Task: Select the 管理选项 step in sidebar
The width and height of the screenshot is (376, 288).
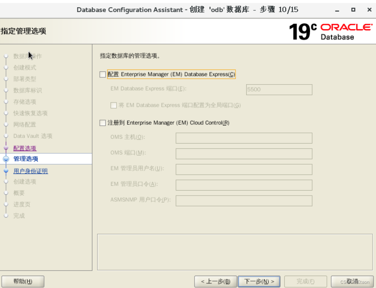Action: pos(26,159)
